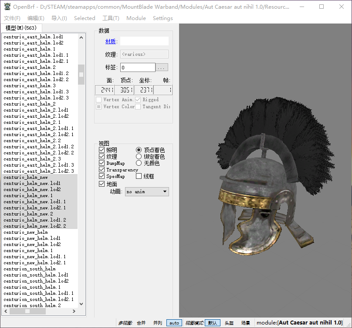Open the 工具(T) menu
This screenshot has height=328, width=352.
pyautogui.click(x=111, y=18)
